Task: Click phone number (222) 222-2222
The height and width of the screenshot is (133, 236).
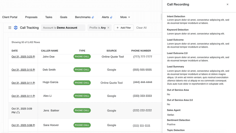Action: click(x=142, y=110)
